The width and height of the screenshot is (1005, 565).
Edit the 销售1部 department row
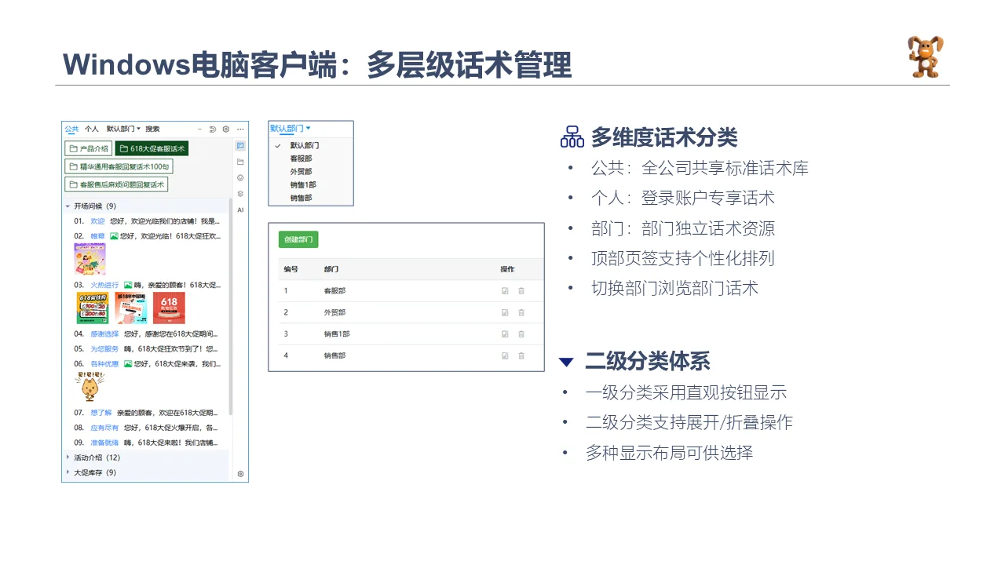coord(505,334)
